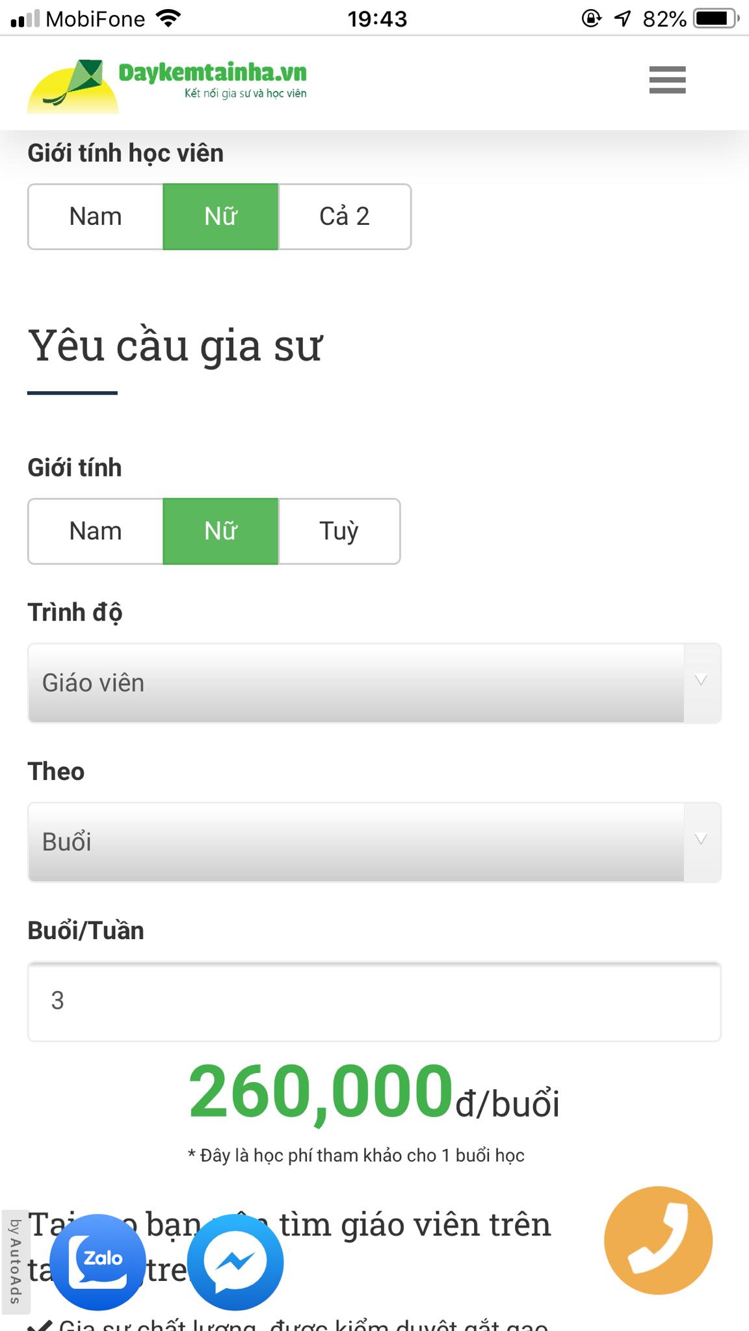The width and height of the screenshot is (749, 1331).
Task: Select Nữ for tutor gender
Action: click(x=220, y=531)
